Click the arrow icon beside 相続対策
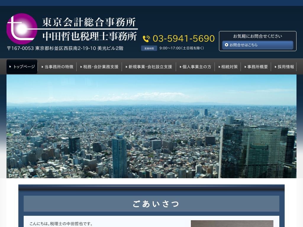 point(219,67)
